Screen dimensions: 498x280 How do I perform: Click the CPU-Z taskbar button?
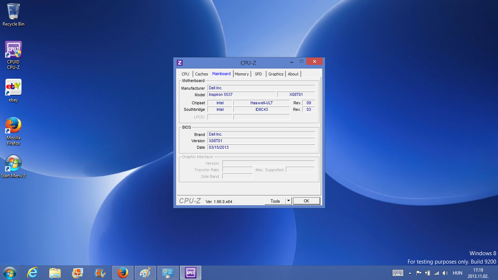(190, 273)
